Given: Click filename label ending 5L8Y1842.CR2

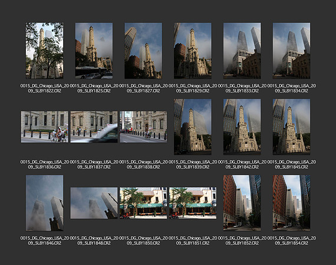Looking at the screenshot, I should [x=242, y=164].
